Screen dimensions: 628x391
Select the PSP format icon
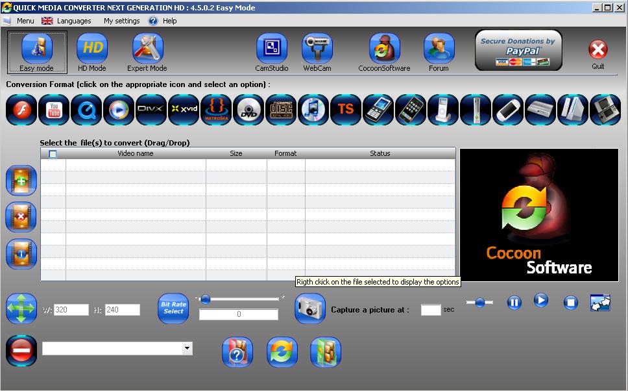coord(508,110)
